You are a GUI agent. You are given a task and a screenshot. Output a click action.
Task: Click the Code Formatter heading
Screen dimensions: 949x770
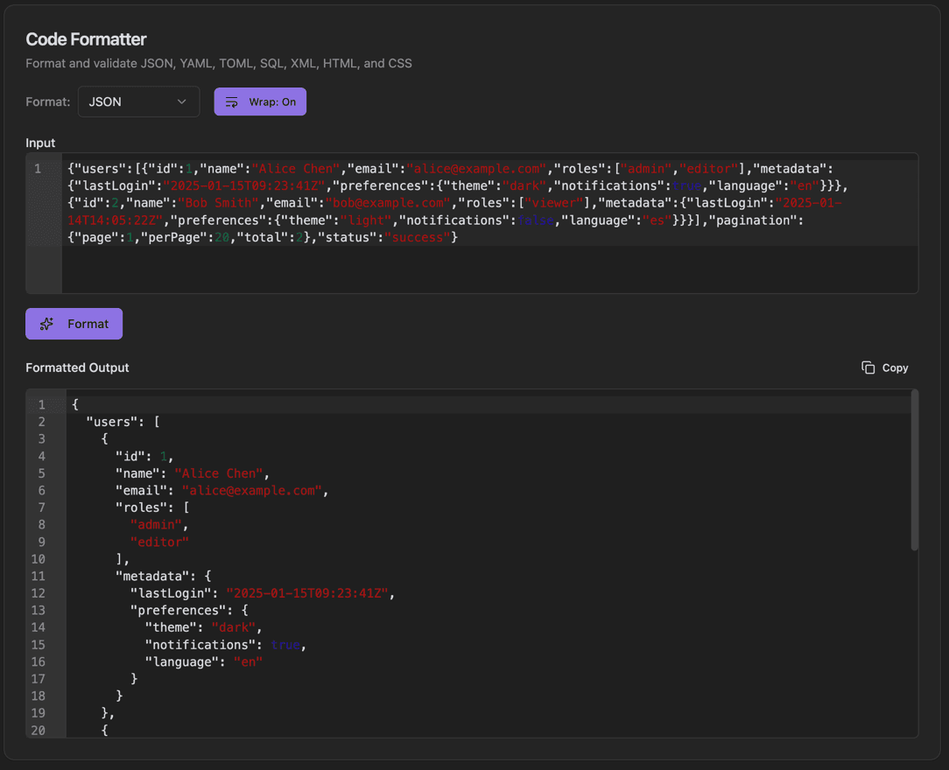[x=86, y=38]
